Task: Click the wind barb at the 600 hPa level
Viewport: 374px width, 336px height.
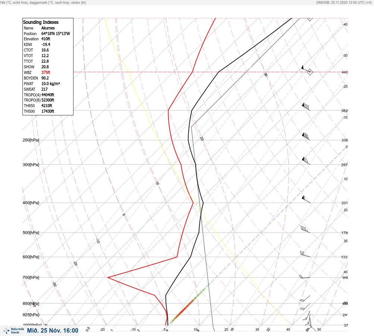Action: tap(305, 254)
